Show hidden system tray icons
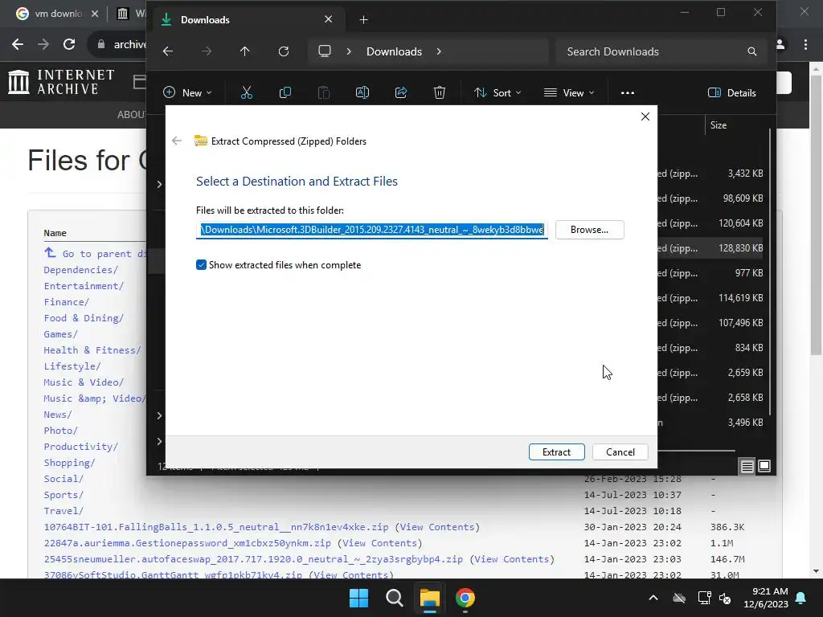The height and width of the screenshot is (617, 823). pos(653,598)
